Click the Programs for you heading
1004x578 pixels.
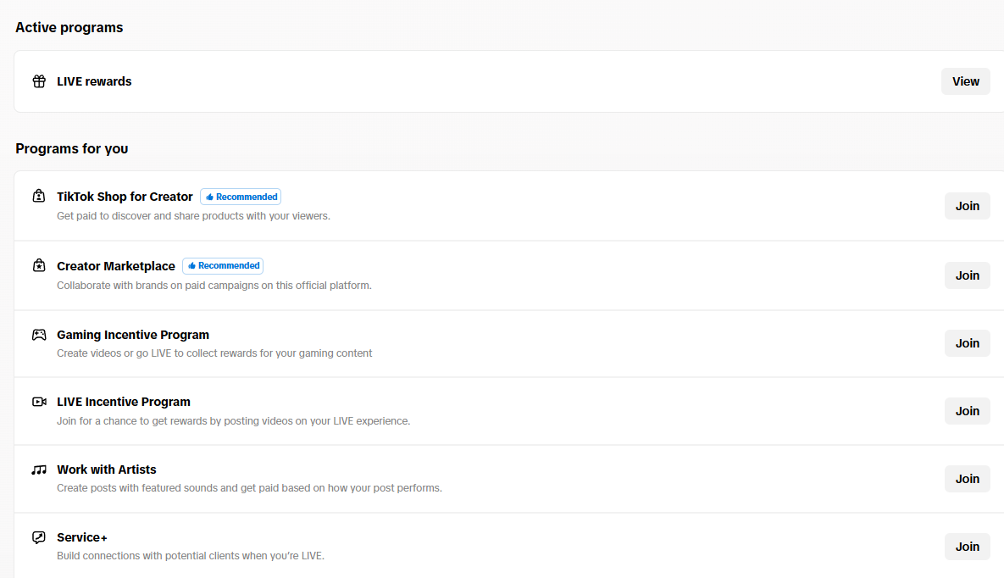coord(72,148)
